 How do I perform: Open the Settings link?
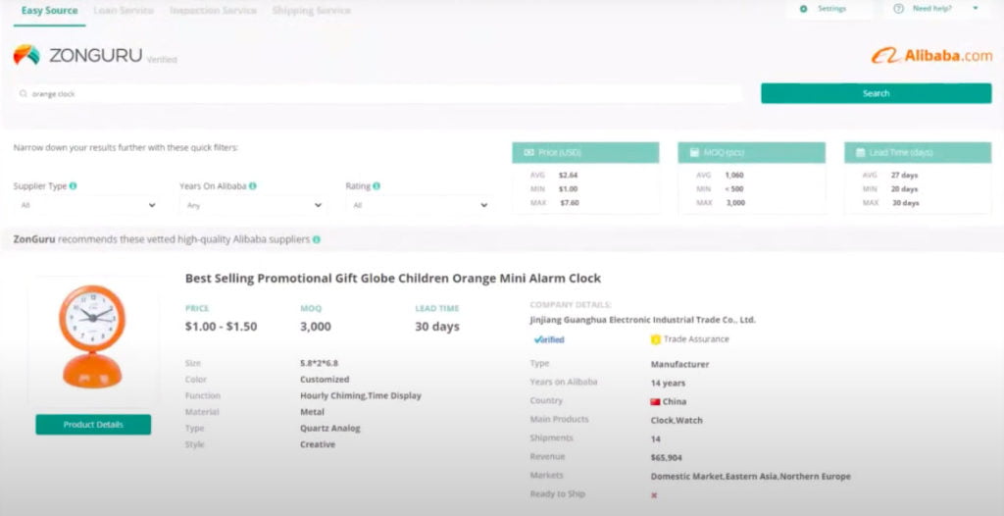pos(831,9)
